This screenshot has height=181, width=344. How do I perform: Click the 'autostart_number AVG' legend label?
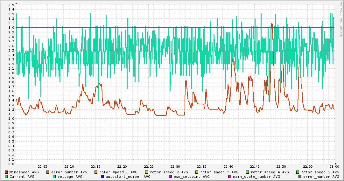click(x=128, y=177)
